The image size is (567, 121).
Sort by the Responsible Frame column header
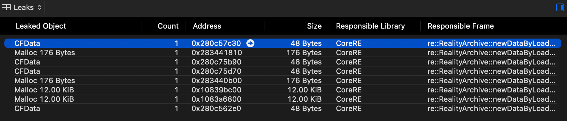tap(461, 26)
